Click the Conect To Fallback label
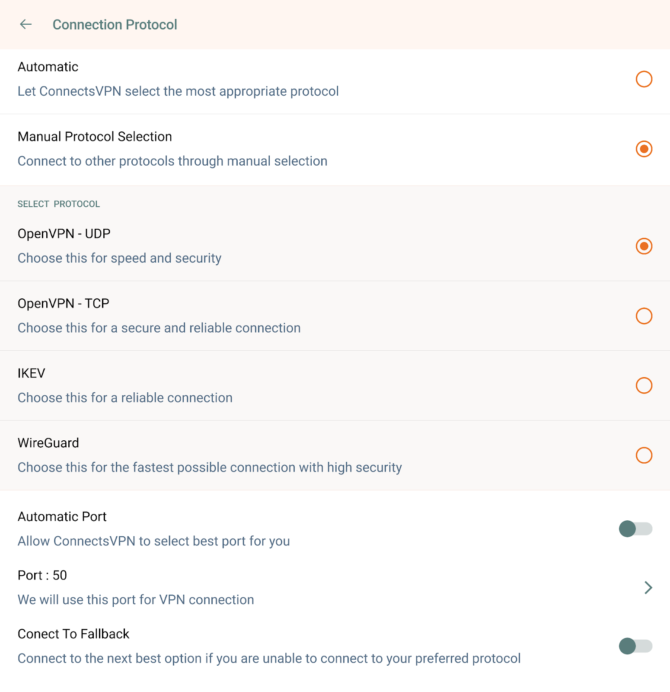This screenshot has height=692, width=670. point(73,634)
